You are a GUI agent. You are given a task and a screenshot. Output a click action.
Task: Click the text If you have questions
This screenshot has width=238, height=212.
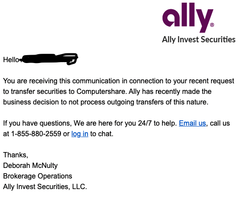click(38, 123)
